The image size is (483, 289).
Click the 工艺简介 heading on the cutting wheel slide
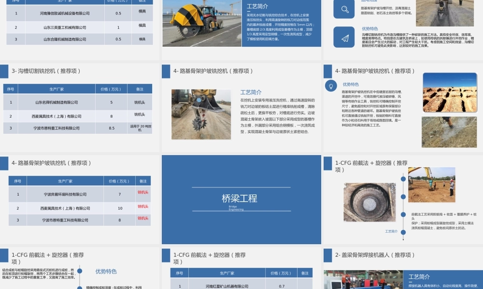[x=257, y=6]
